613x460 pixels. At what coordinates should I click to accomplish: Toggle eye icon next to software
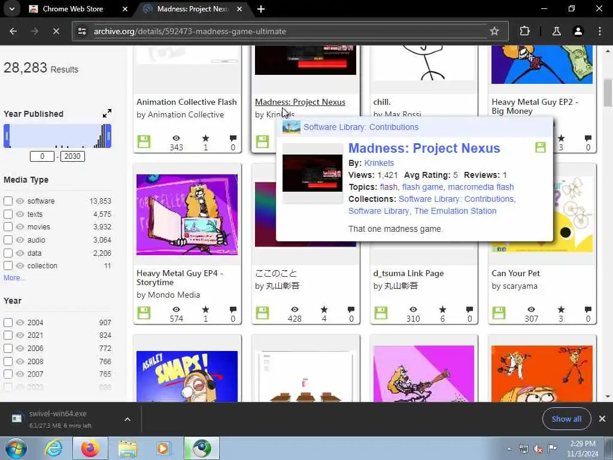(20, 201)
